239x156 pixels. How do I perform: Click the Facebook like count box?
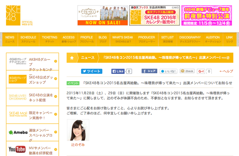(x=129, y=71)
